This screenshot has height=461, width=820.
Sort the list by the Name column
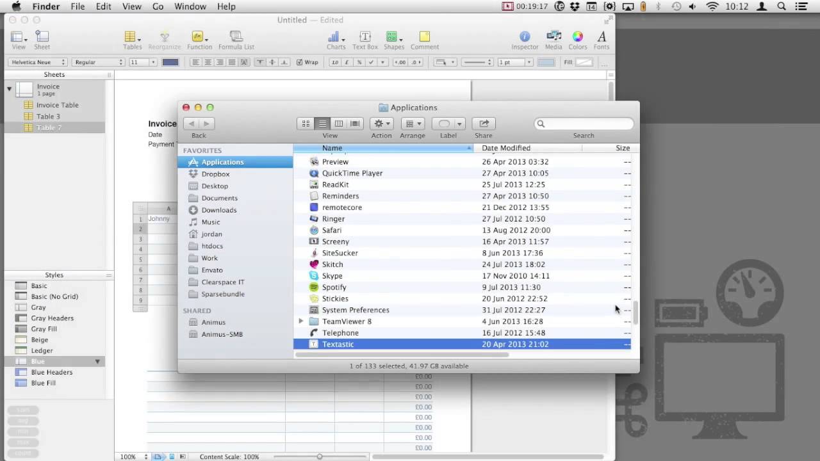[383, 148]
